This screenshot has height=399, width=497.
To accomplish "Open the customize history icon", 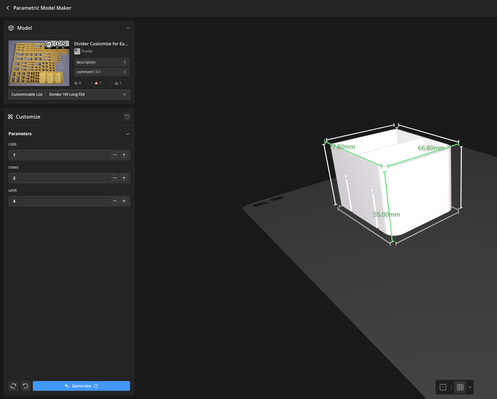I will coord(127,117).
